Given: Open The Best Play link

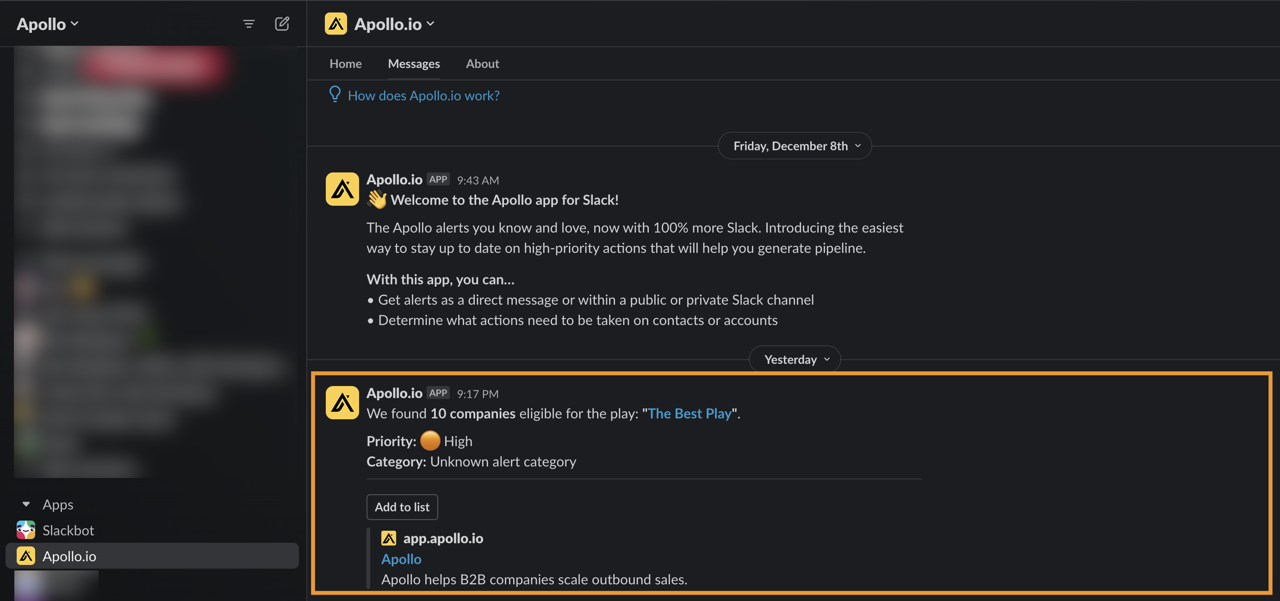Looking at the screenshot, I should (x=689, y=413).
